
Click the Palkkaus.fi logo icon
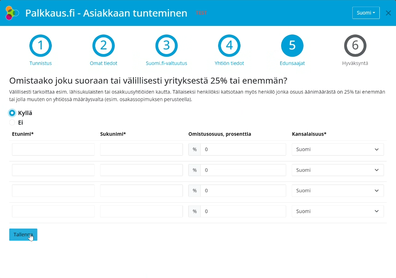point(12,13)
